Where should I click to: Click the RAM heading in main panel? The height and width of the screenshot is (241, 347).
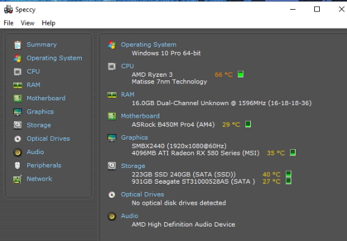pos(128,95)
